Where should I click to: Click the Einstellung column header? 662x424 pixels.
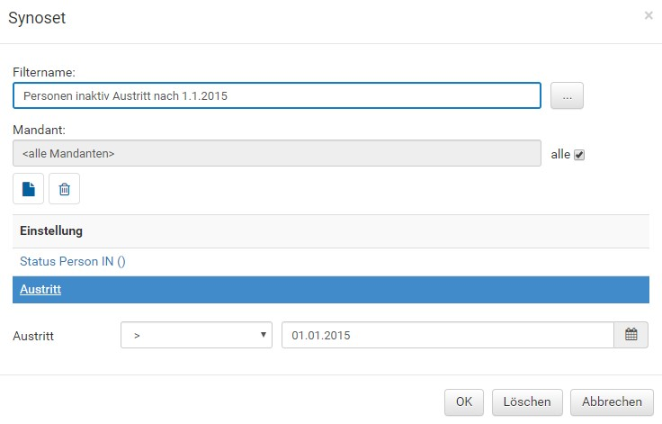[51, 231]
